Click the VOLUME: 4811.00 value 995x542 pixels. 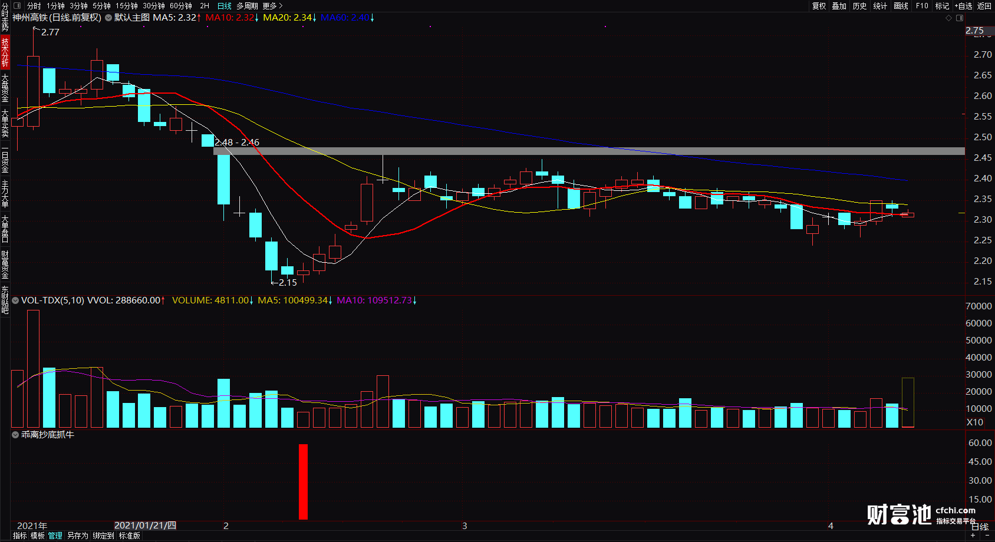[x=213, y=300]
